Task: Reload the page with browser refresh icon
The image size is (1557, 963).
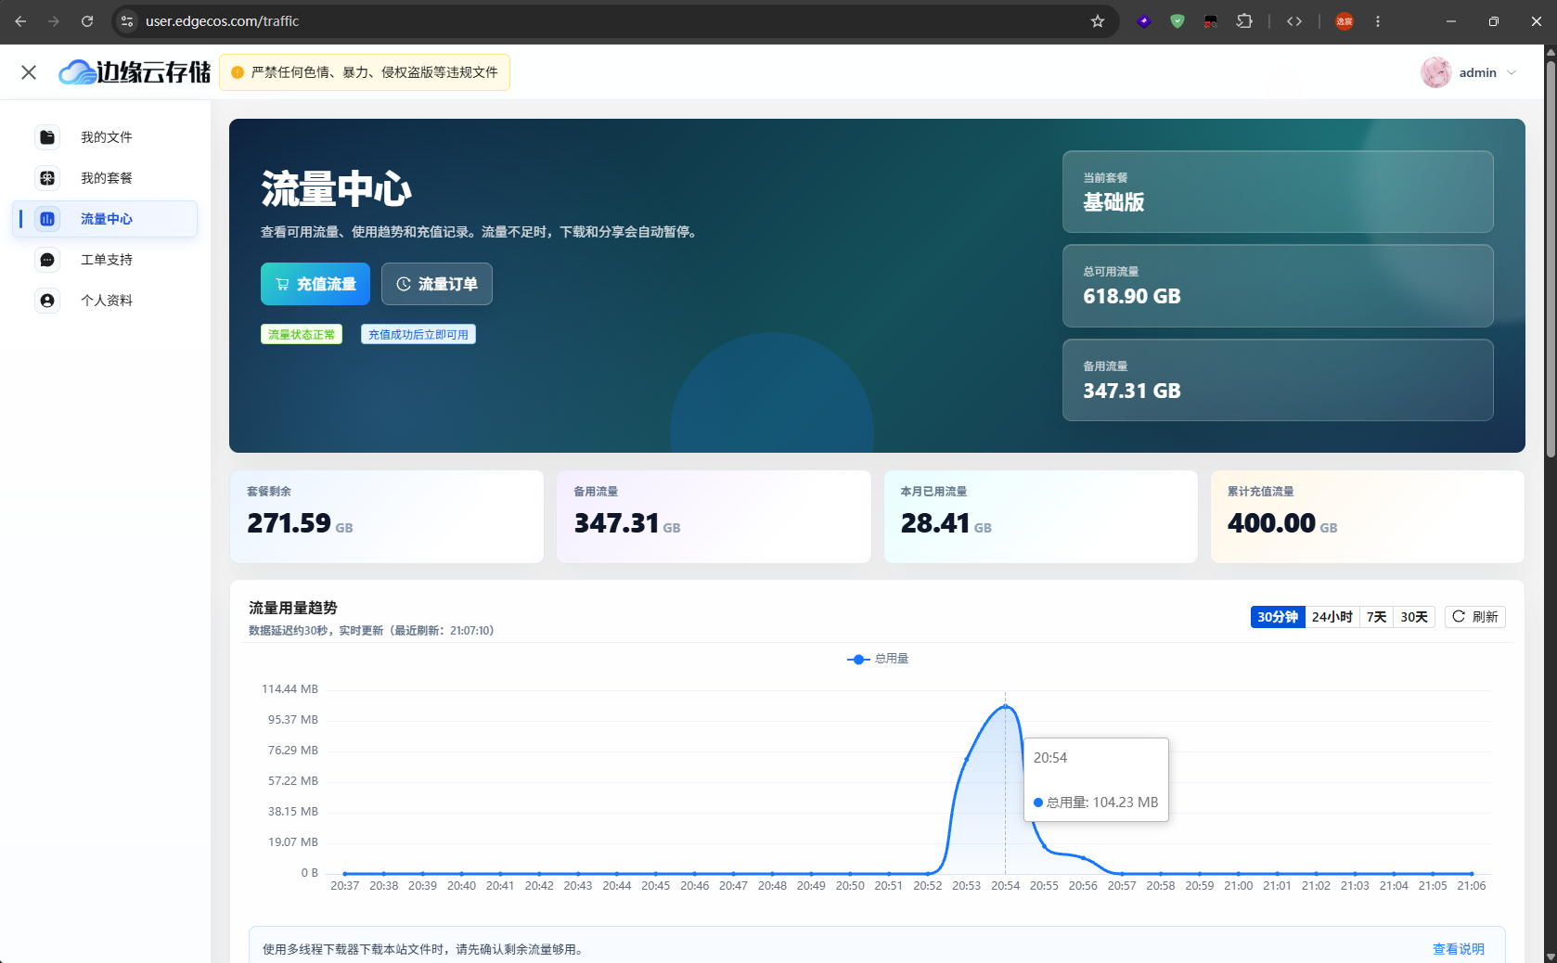Action: tap(87, 21)
